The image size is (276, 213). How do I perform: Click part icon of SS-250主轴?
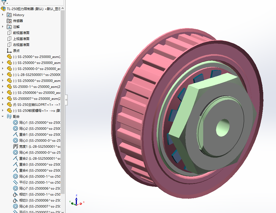coord(9,104)
